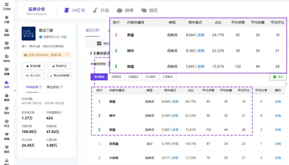This screenshot has width=289, height=165.
Task: Open the 收藏 favorites heart sidebar icon
Action: pos(7,136)
